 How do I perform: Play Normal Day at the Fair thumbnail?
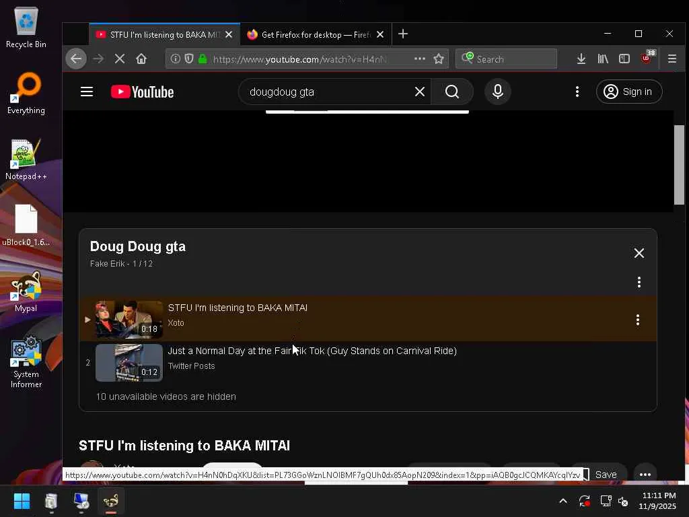(x=129, y=363)
